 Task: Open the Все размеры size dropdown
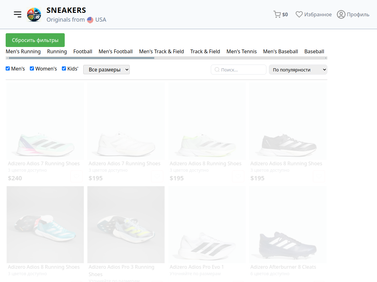coord(106,70)
